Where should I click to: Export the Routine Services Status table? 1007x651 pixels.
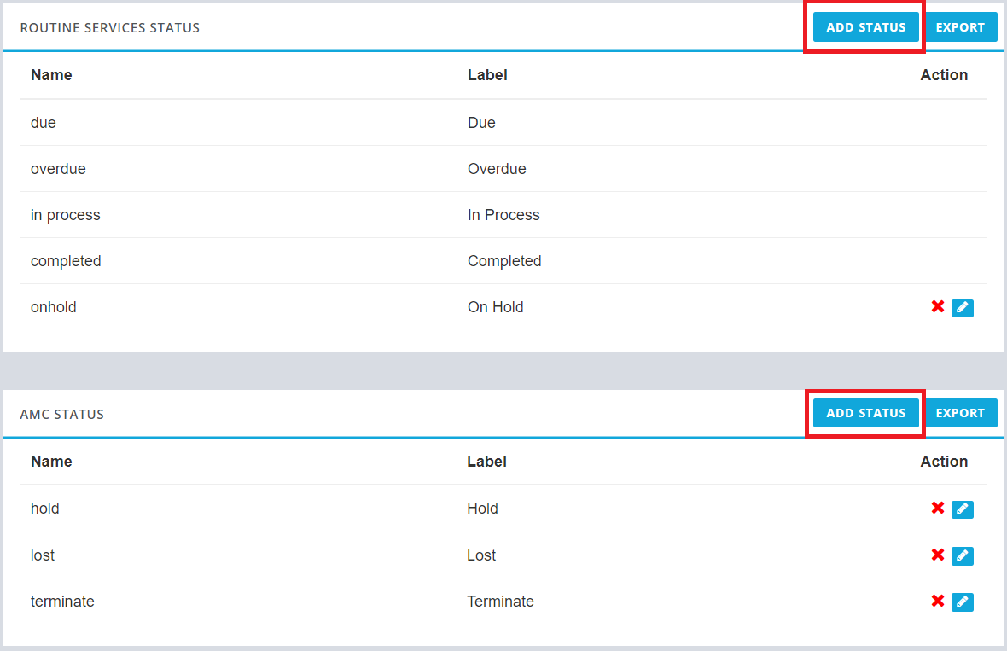[x=961, y=27]
